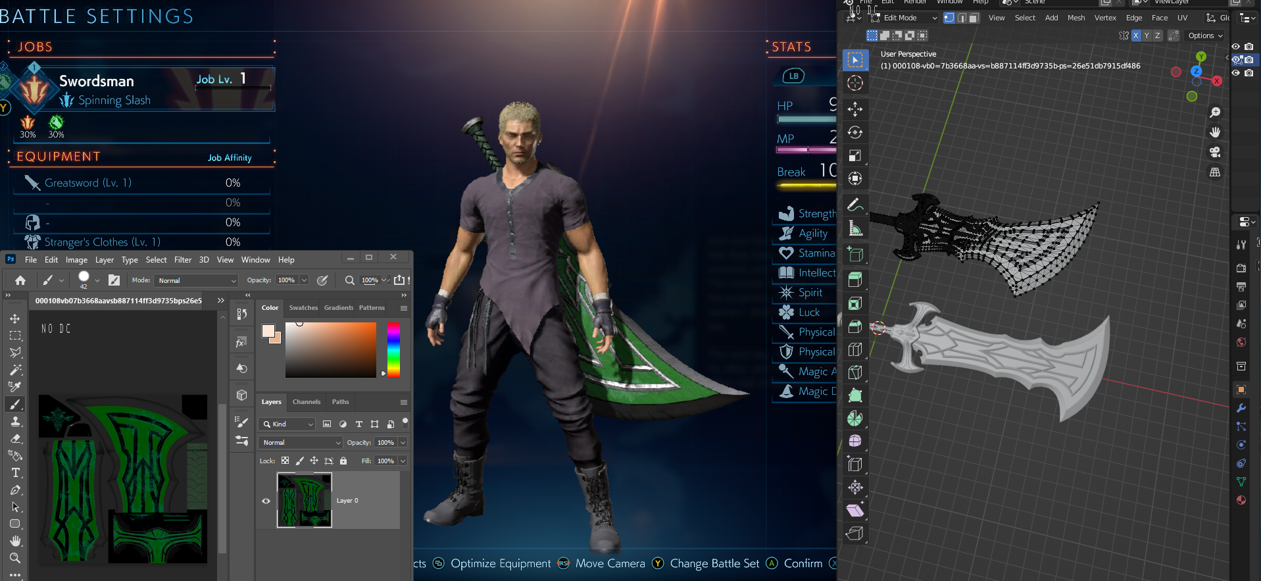Open the Photoshop 3D panel cube icon

click(x=241, y=395)
